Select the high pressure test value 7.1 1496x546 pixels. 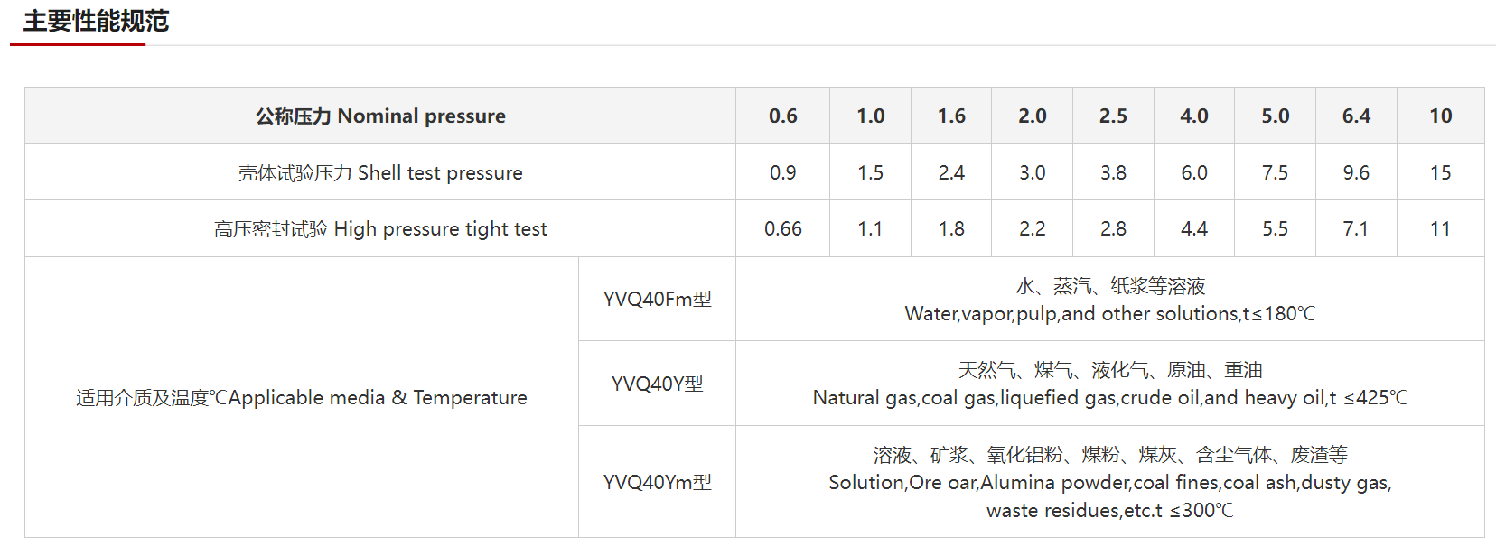[1356, 229]
